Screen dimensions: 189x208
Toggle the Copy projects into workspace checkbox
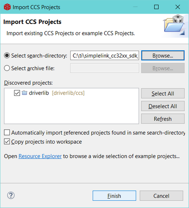tap(7, 142)
